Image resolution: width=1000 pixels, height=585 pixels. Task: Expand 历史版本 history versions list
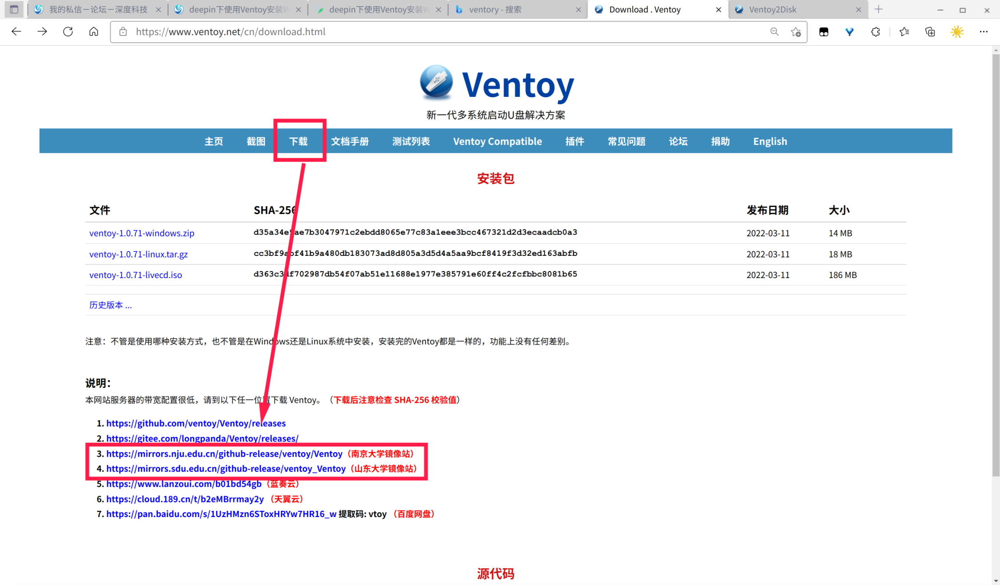pyautogui.click(x=110, y=305)
